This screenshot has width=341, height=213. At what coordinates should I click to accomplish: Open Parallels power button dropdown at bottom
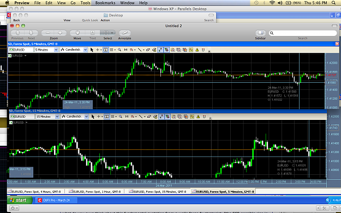click(14, 208)
